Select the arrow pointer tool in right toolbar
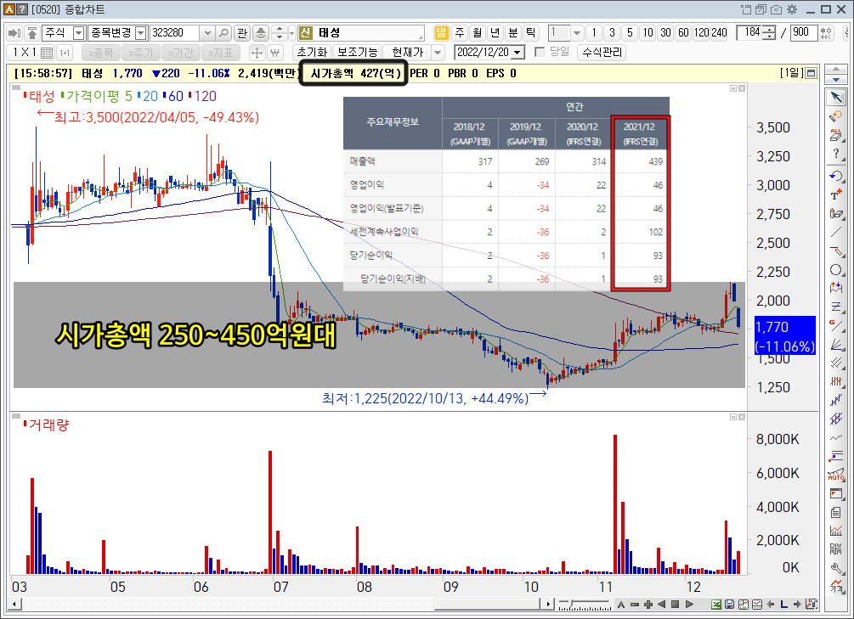This screenshot has width=854, height=619. [836, 97]
